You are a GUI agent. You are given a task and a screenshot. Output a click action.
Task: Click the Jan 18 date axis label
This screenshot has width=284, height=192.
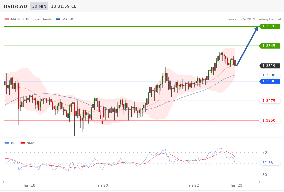pyautogui.click(x=29, y=185)
